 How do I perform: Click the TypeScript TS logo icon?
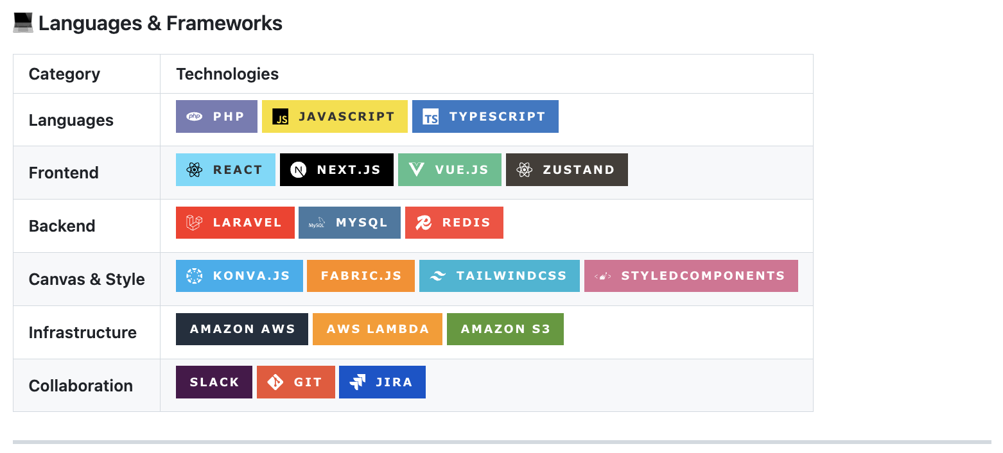click(x=431, y=117)
